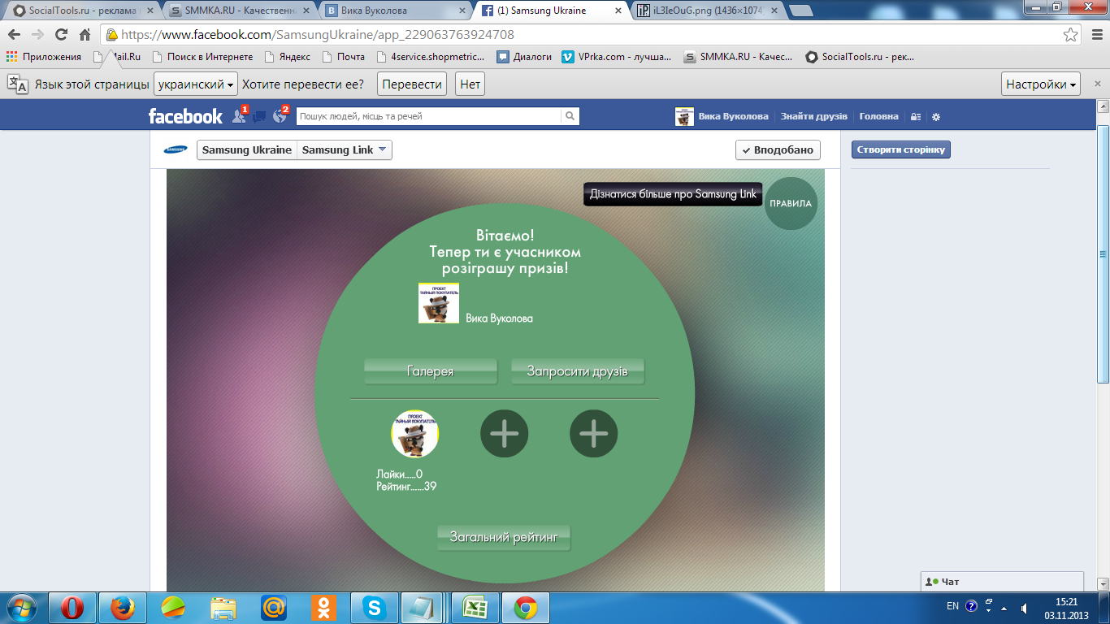Open Skype from the taskbar

pos(375,607)
